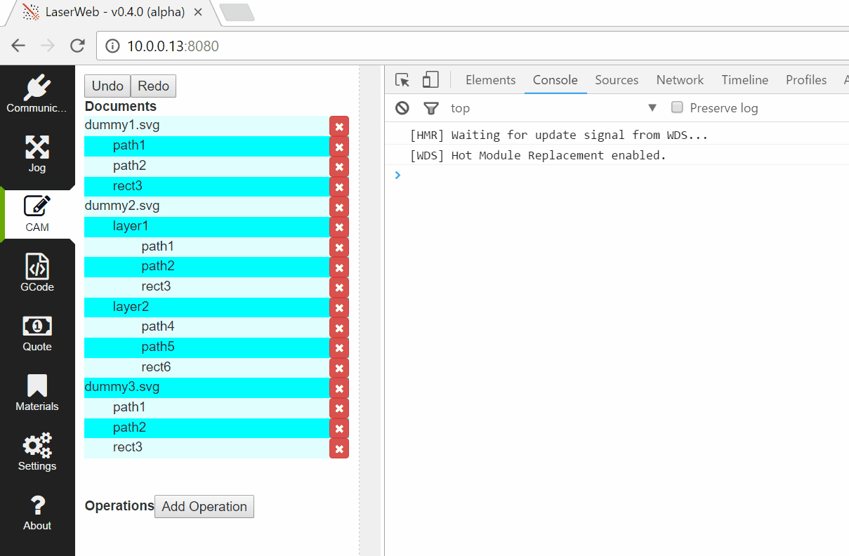Go forward in browser

48,46
